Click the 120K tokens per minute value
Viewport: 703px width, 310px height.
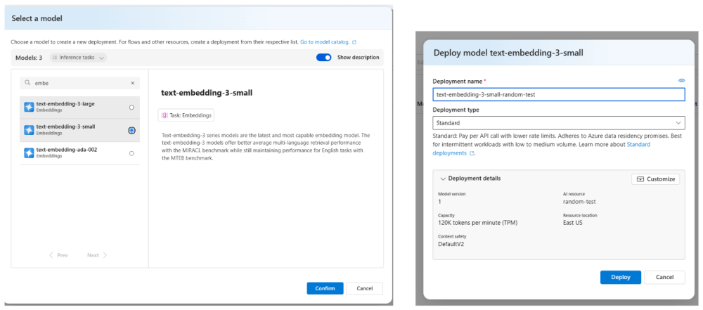477,223
